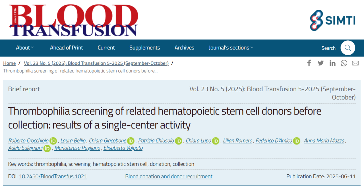Expand the Journal's sections dropdown
This screenshot has height=188, width=364.
(231, 48)
